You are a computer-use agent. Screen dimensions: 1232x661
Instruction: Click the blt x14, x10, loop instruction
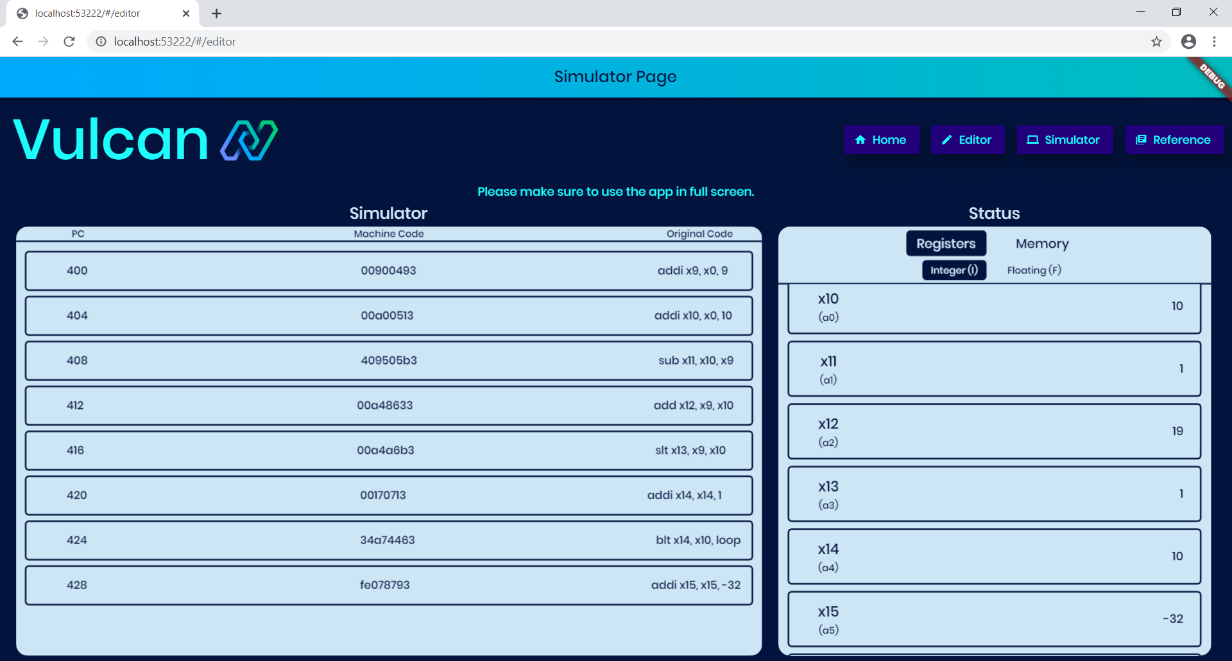pos(698,540)
